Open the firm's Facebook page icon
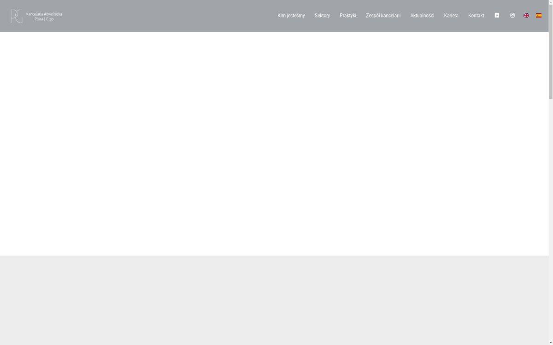 click(x=497, y=15)
